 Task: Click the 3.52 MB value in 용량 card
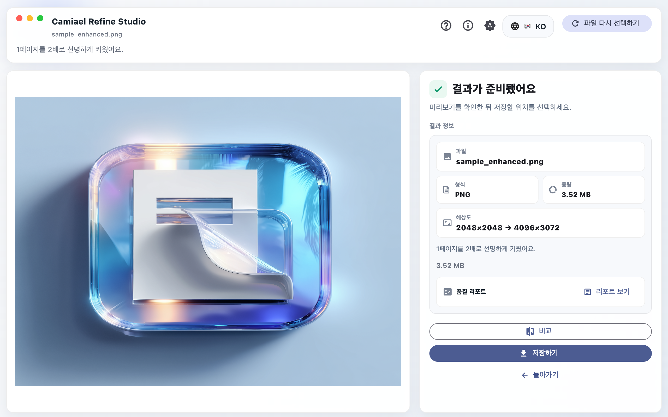[576, 195]
